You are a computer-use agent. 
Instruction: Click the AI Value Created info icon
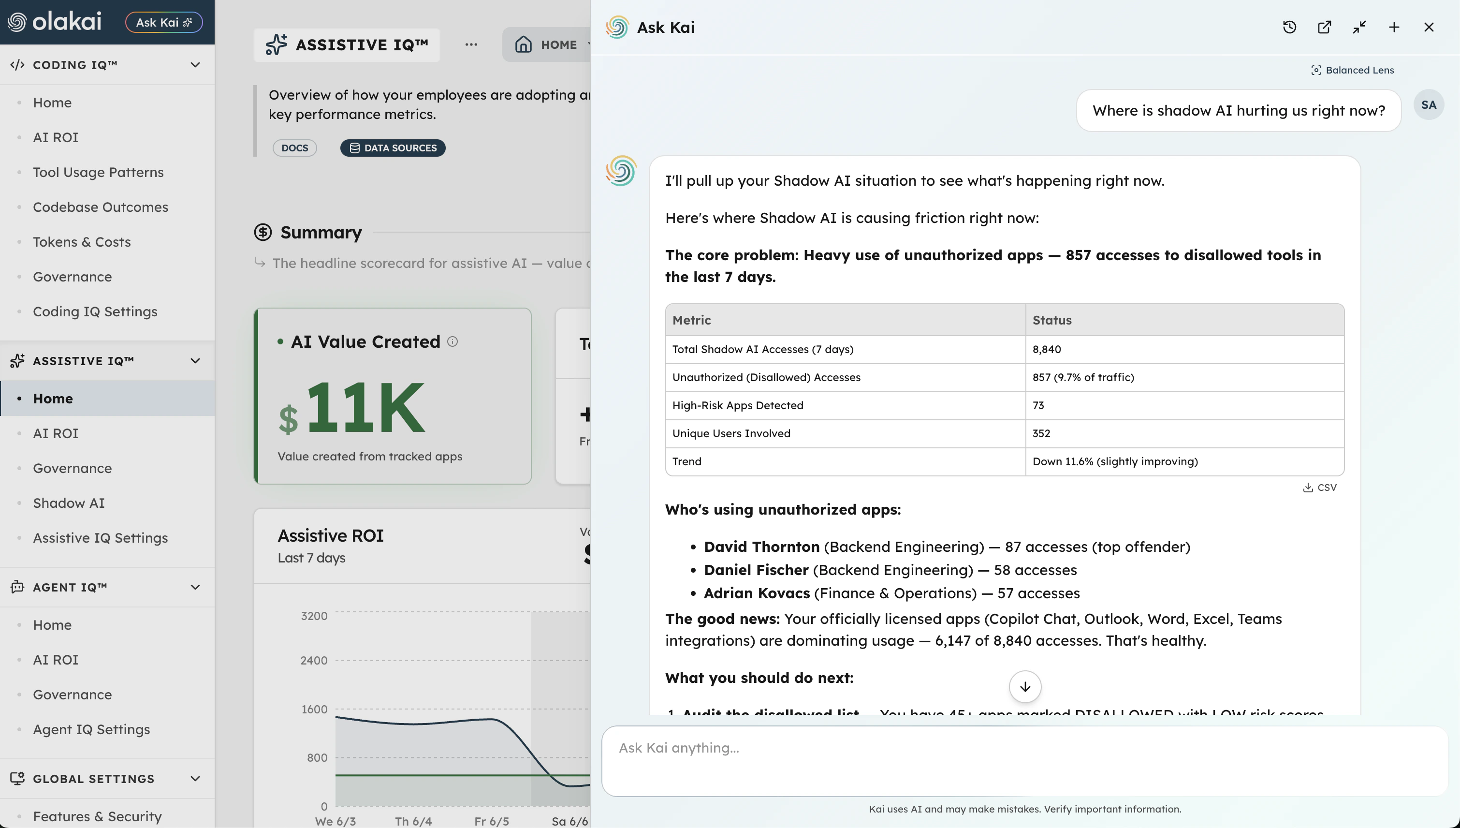pyautogui.click(x=453, y=341)
